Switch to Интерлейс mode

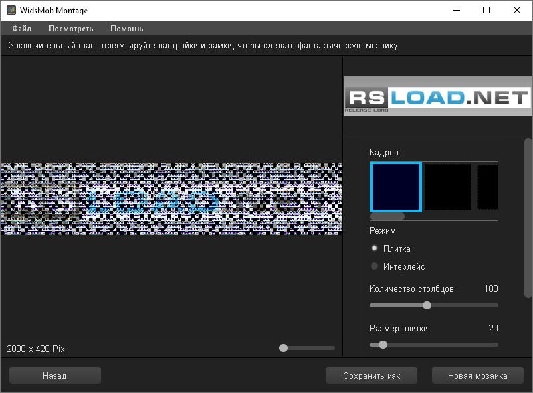point(373,266)
